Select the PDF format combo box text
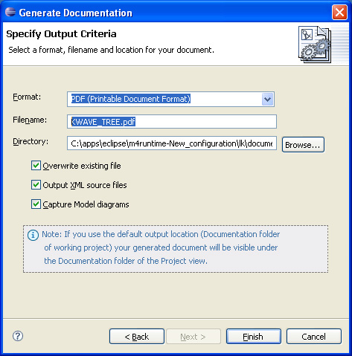352x356 pixels. [130, 99]
